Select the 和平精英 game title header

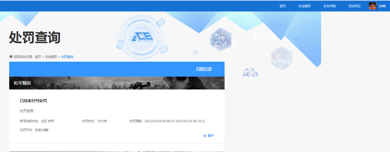coord(22,83)
